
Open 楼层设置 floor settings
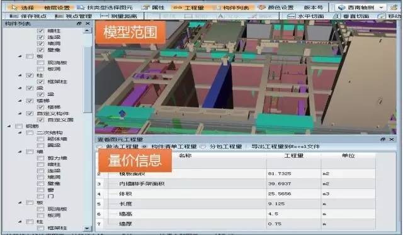[x=57, y=8]
